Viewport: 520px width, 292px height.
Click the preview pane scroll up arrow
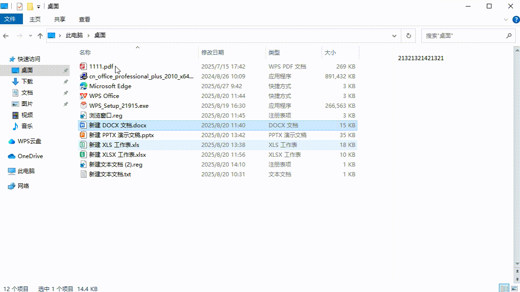click(x=517, y=50)
